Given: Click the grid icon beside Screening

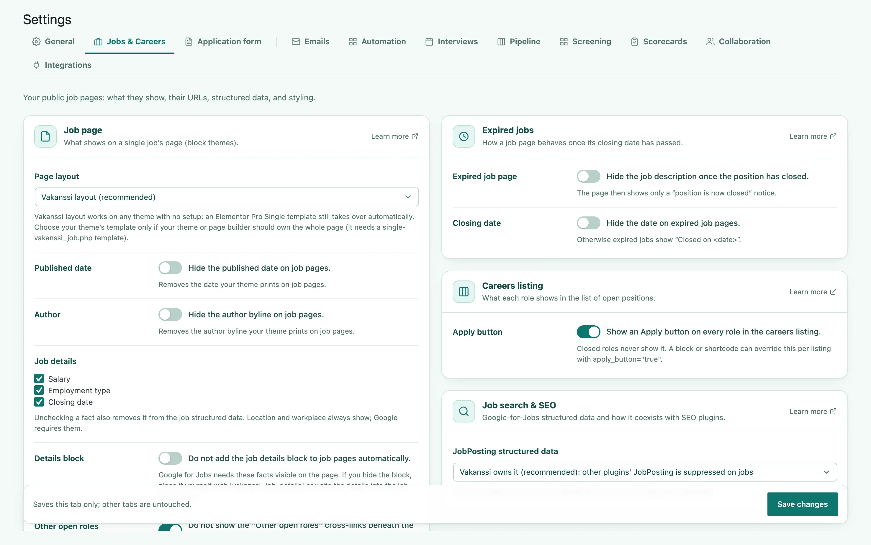Looking at the screenshot, I should coord(564,42).
